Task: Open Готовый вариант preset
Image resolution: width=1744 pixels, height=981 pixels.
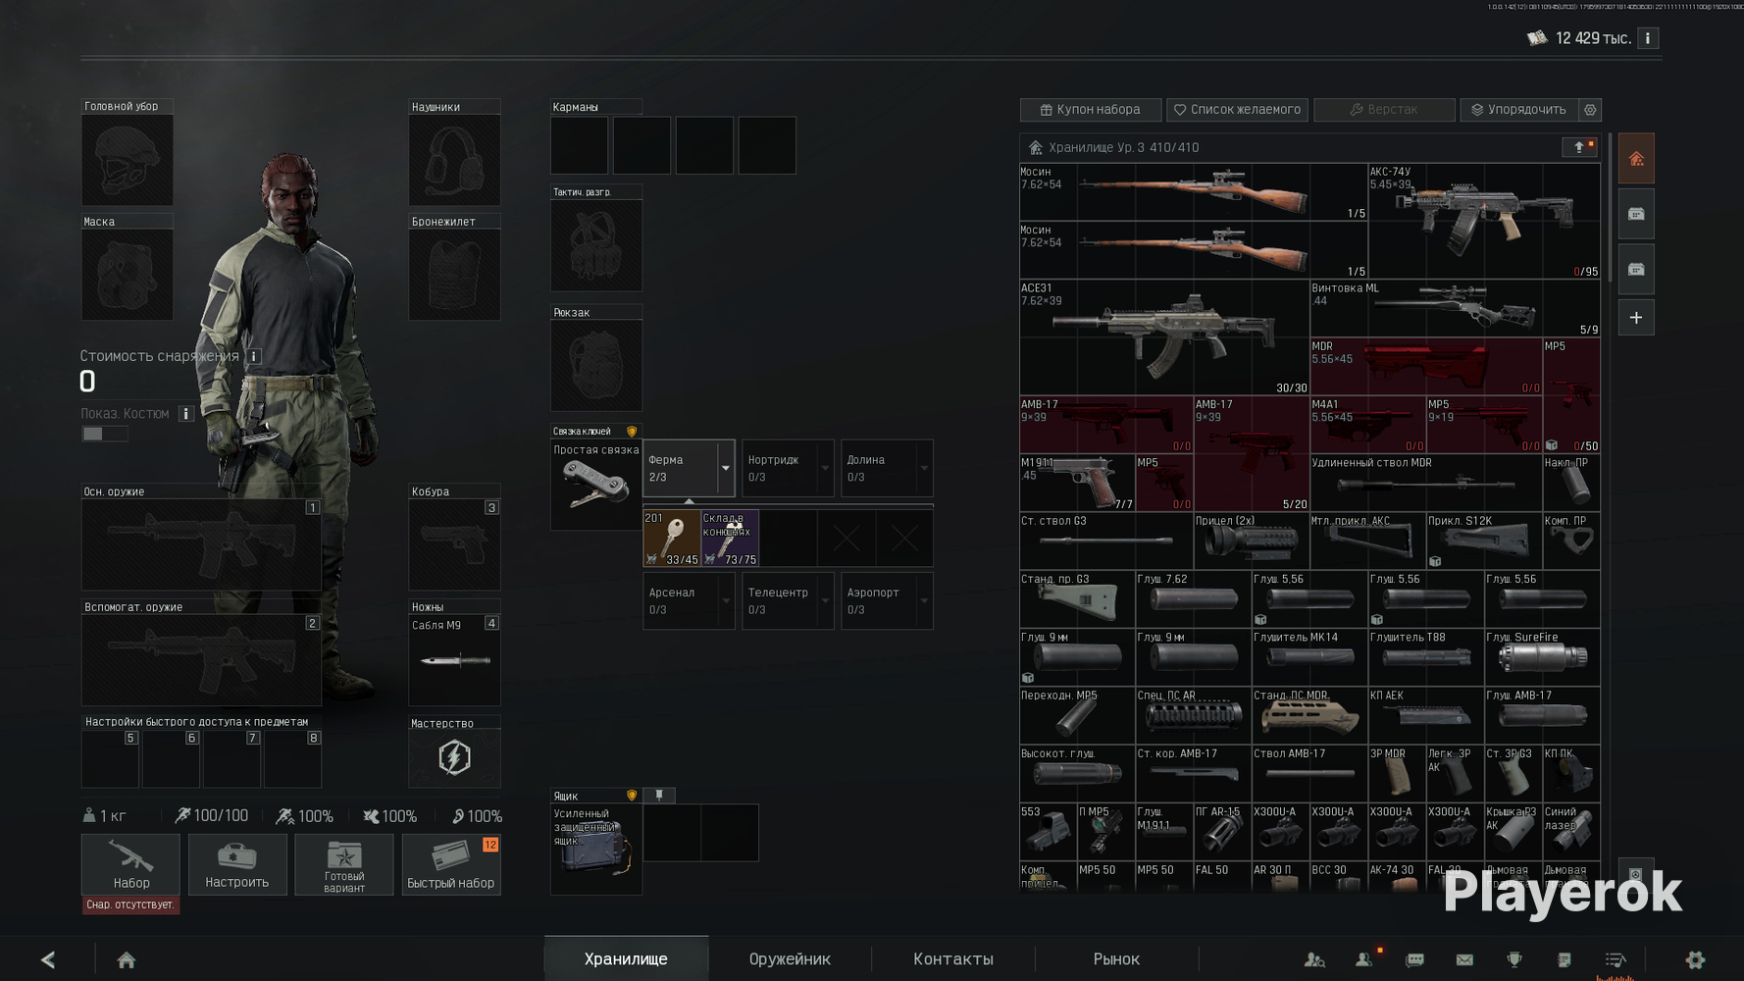Action: coord(344,864)
